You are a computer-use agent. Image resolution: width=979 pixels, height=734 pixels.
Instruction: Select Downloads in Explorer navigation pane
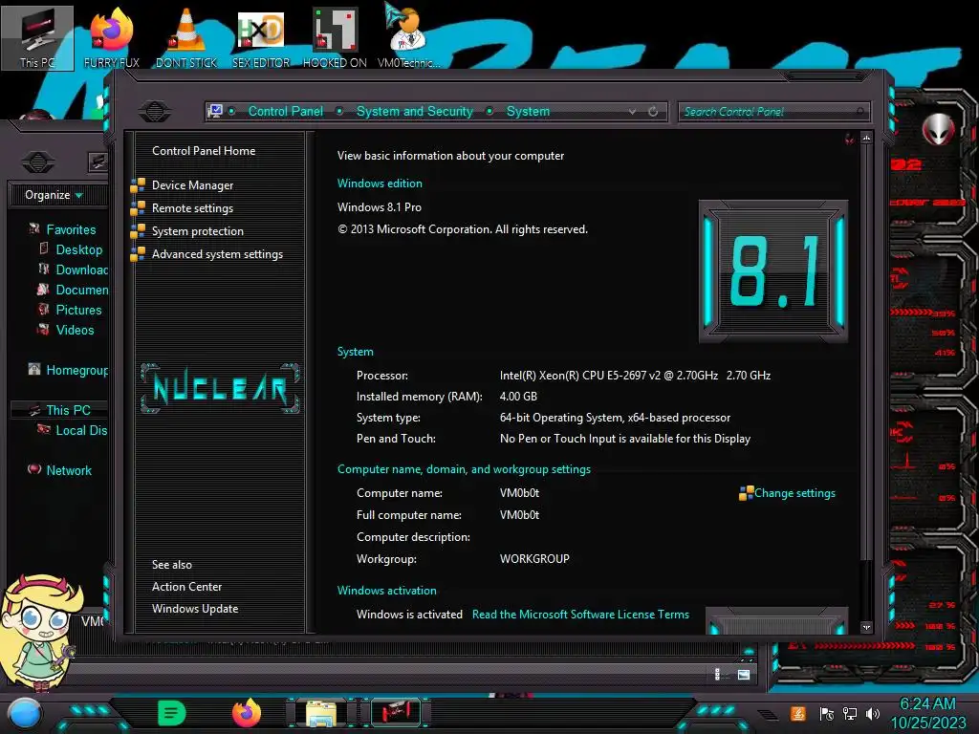coord(82,270)
